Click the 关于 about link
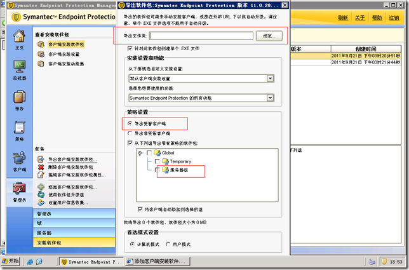 coord(360,18)
